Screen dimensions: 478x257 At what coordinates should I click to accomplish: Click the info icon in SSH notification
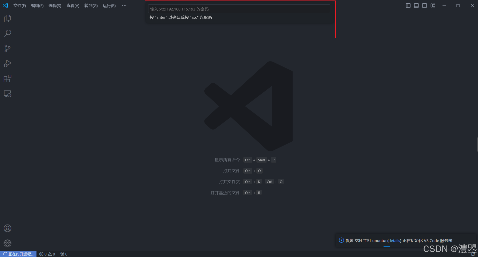pos(341,240)
